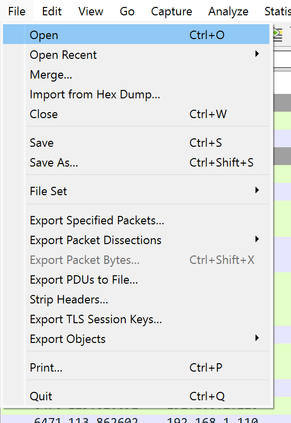Screen dimensions: 291x423
Task: Open the Print... dialog
Action: pyautogui.click(x=136, y=368)
